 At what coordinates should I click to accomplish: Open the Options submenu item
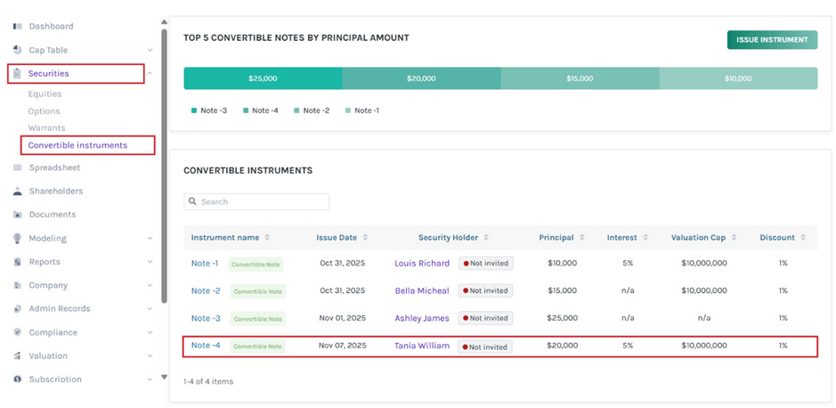pyautogui.click(x=44, y=111)
